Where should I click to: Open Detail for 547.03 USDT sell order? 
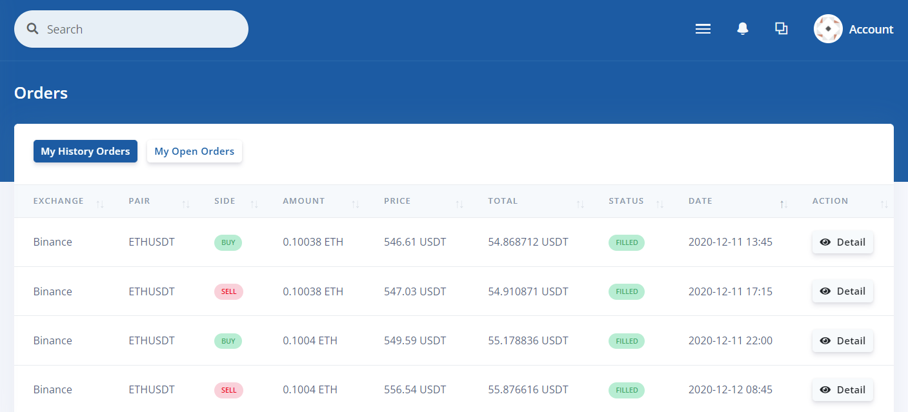(842, 291)
